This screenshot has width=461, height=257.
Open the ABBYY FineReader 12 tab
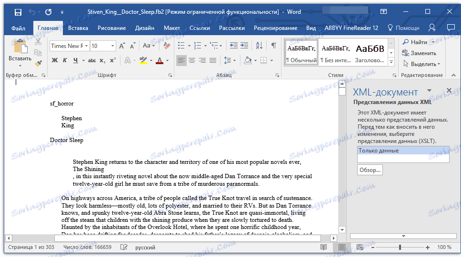[351, 28]
